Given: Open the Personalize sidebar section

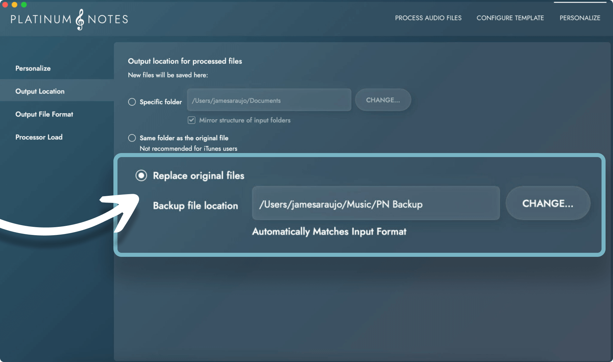Looking at the screenshot, I should tap(33, 68).
